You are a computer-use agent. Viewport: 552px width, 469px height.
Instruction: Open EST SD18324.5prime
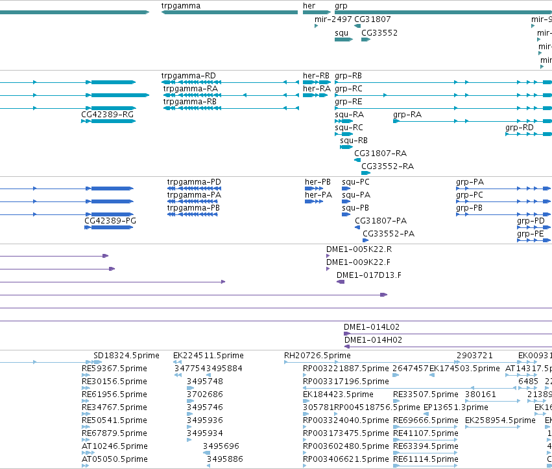[126, 356]
